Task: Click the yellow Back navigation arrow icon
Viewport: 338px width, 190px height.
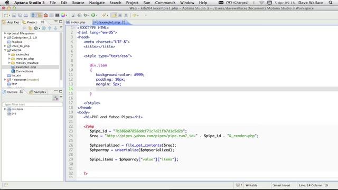Action: [x=135, y=15]
